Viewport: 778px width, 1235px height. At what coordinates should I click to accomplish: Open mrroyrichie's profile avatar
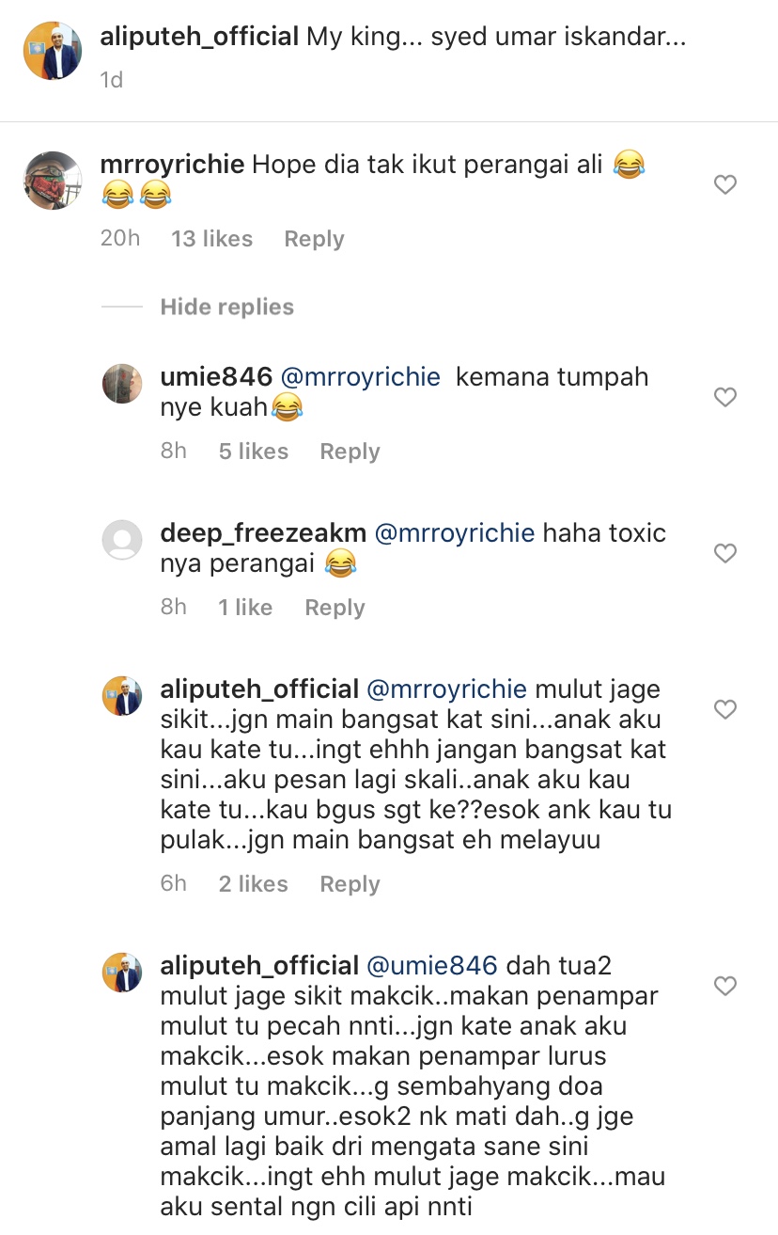tap(52, 180)
